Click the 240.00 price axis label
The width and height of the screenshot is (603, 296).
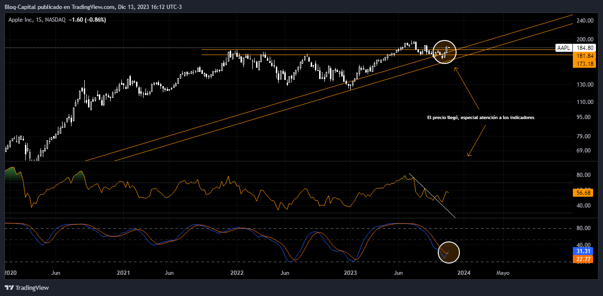point(584,21)
